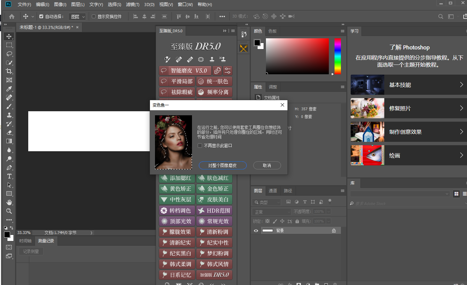Screen dimensions: 467x285
Task: Open the Edit Toolbar three-dots menu
Action: pos(9,220)
